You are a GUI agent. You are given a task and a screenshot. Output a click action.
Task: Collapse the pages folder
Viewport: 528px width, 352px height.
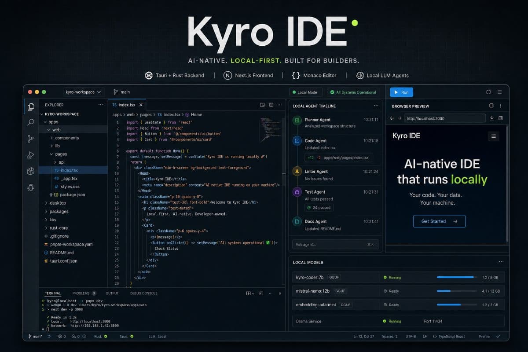click(x=51, y=154)
